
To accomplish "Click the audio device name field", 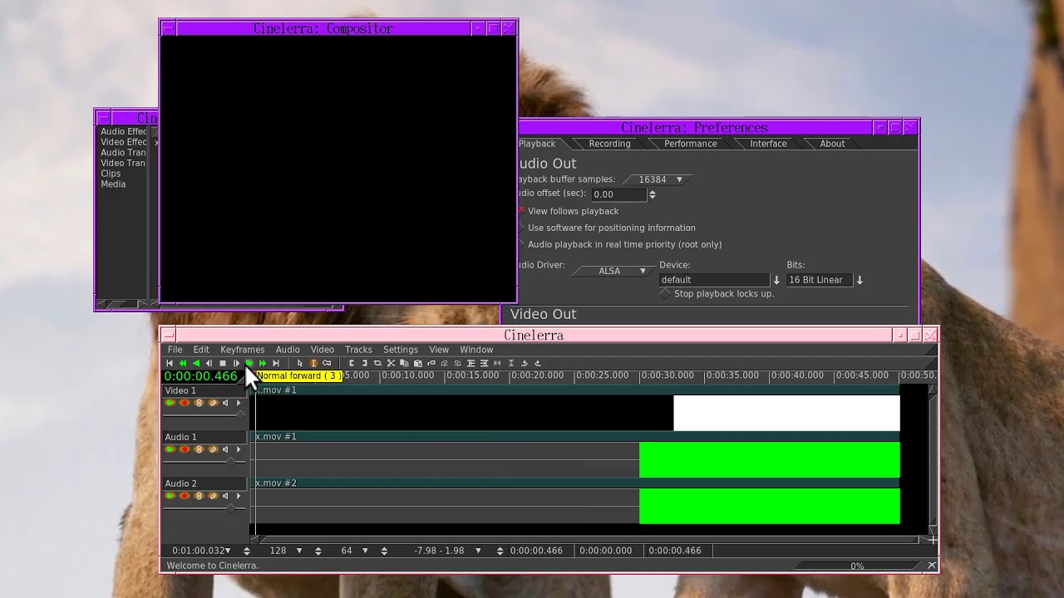I will (x=715, y=280).
